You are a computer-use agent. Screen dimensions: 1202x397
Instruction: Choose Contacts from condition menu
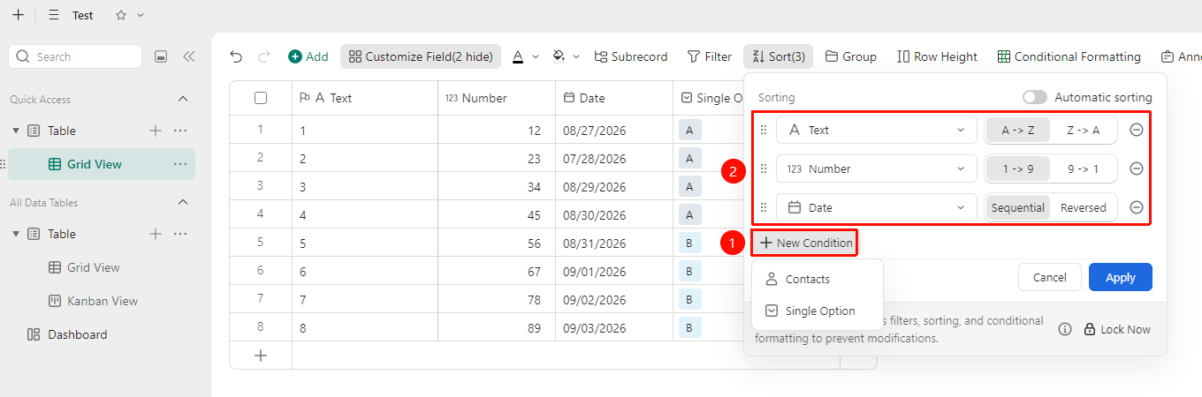pos(818,279)
